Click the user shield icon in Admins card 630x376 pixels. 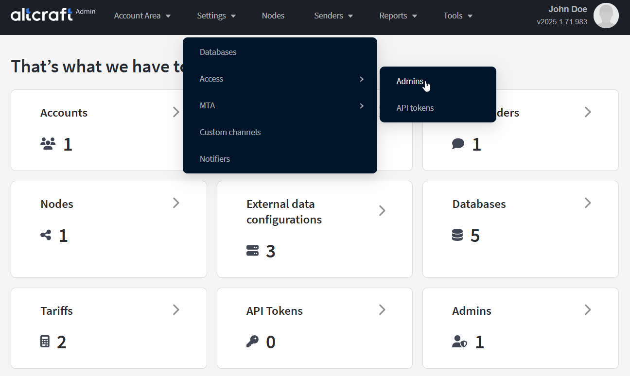pyautogui.click(x=459, y=342)
